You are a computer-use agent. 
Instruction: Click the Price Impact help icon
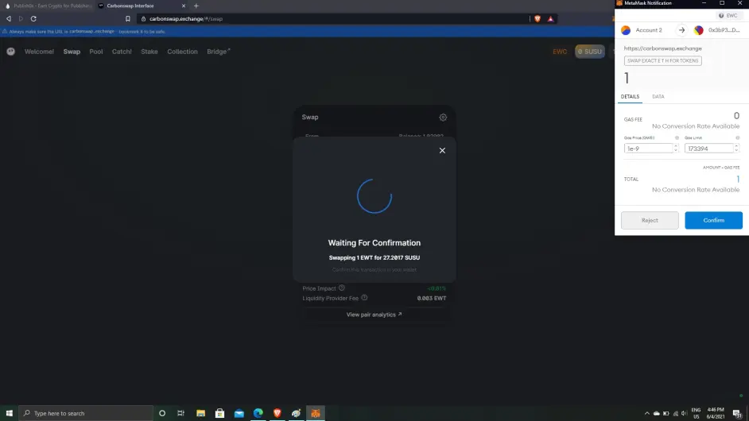(x=342, y=288)
